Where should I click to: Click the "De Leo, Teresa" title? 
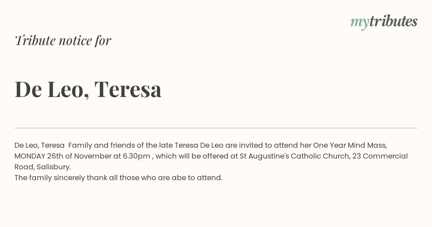(88, 89)
